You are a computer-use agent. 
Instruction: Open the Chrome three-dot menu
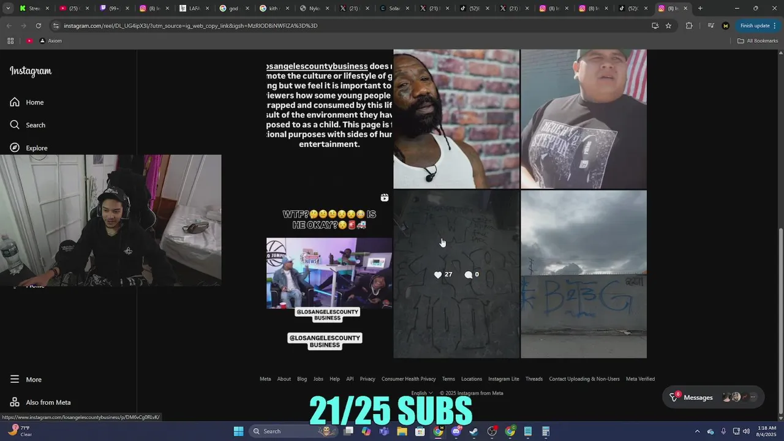[776, 26]
